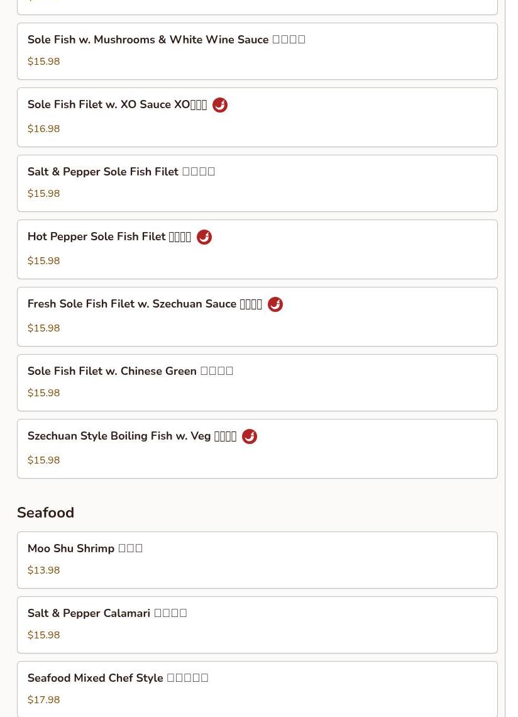The height and width of the screenshot is (717, 518).
Task: Click the spicy icon on Hot Pepper Sole Fish Filet
Action: [x=204, y=237]
